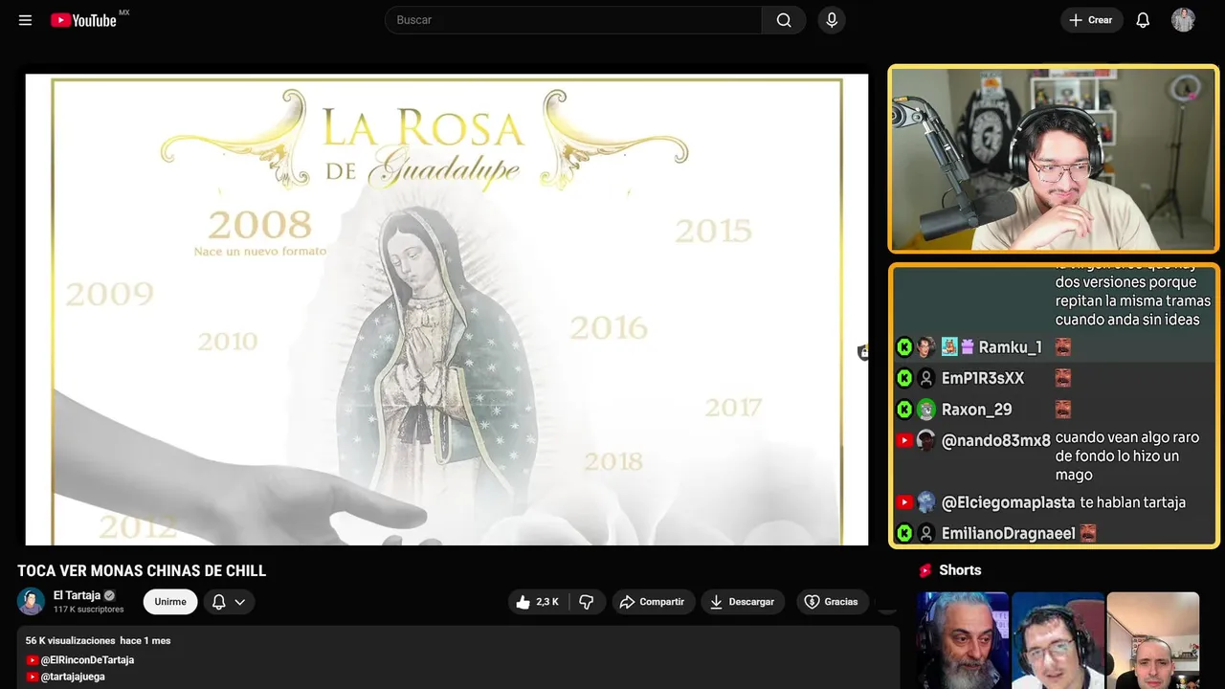Click the 56 K visualizaciones text
The height and width of the screenshot is (689, 1225).
71,640
